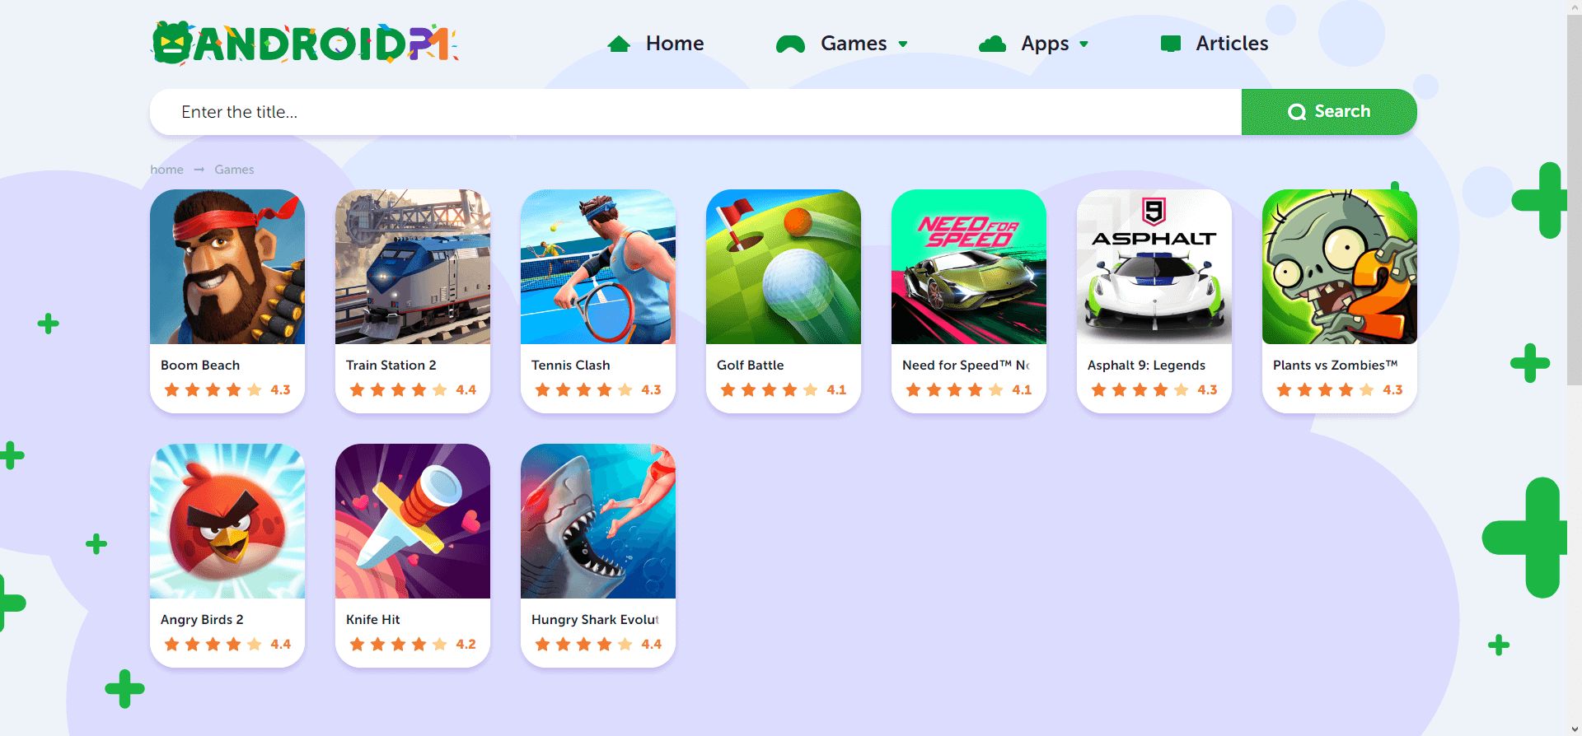Image resolution: width=1582 pixels, height=736 pixels.
Task: Expand the Games dropdown arrow
Action: point(903,44)
